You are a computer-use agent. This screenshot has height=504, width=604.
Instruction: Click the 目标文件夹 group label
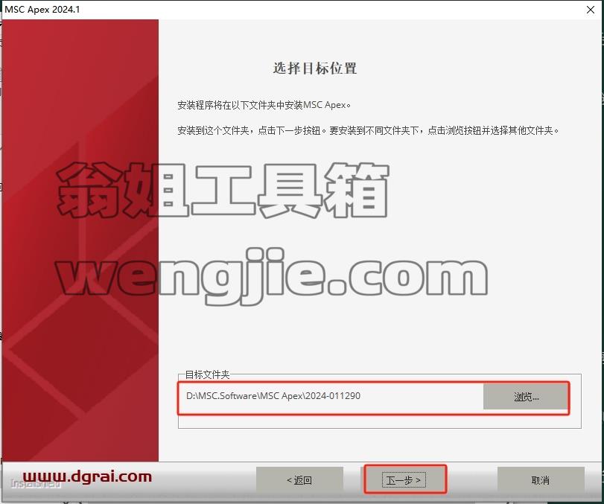pos(207,374)
